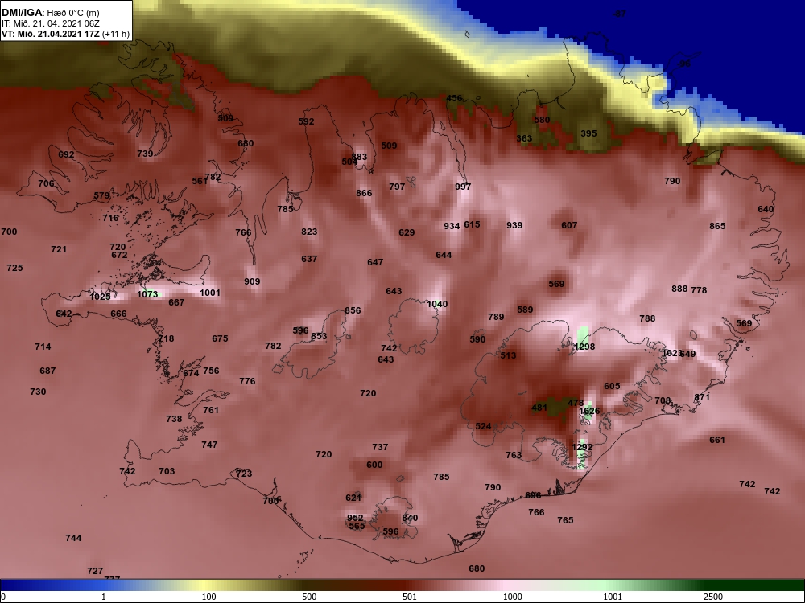Image resolution: width=805 pixels, height=603 pixels.
Task: Select the 395 value label
Action: pos(589,133)
